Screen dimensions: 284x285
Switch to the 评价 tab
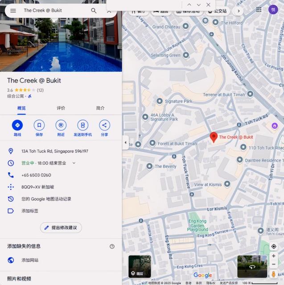(61, 108)
